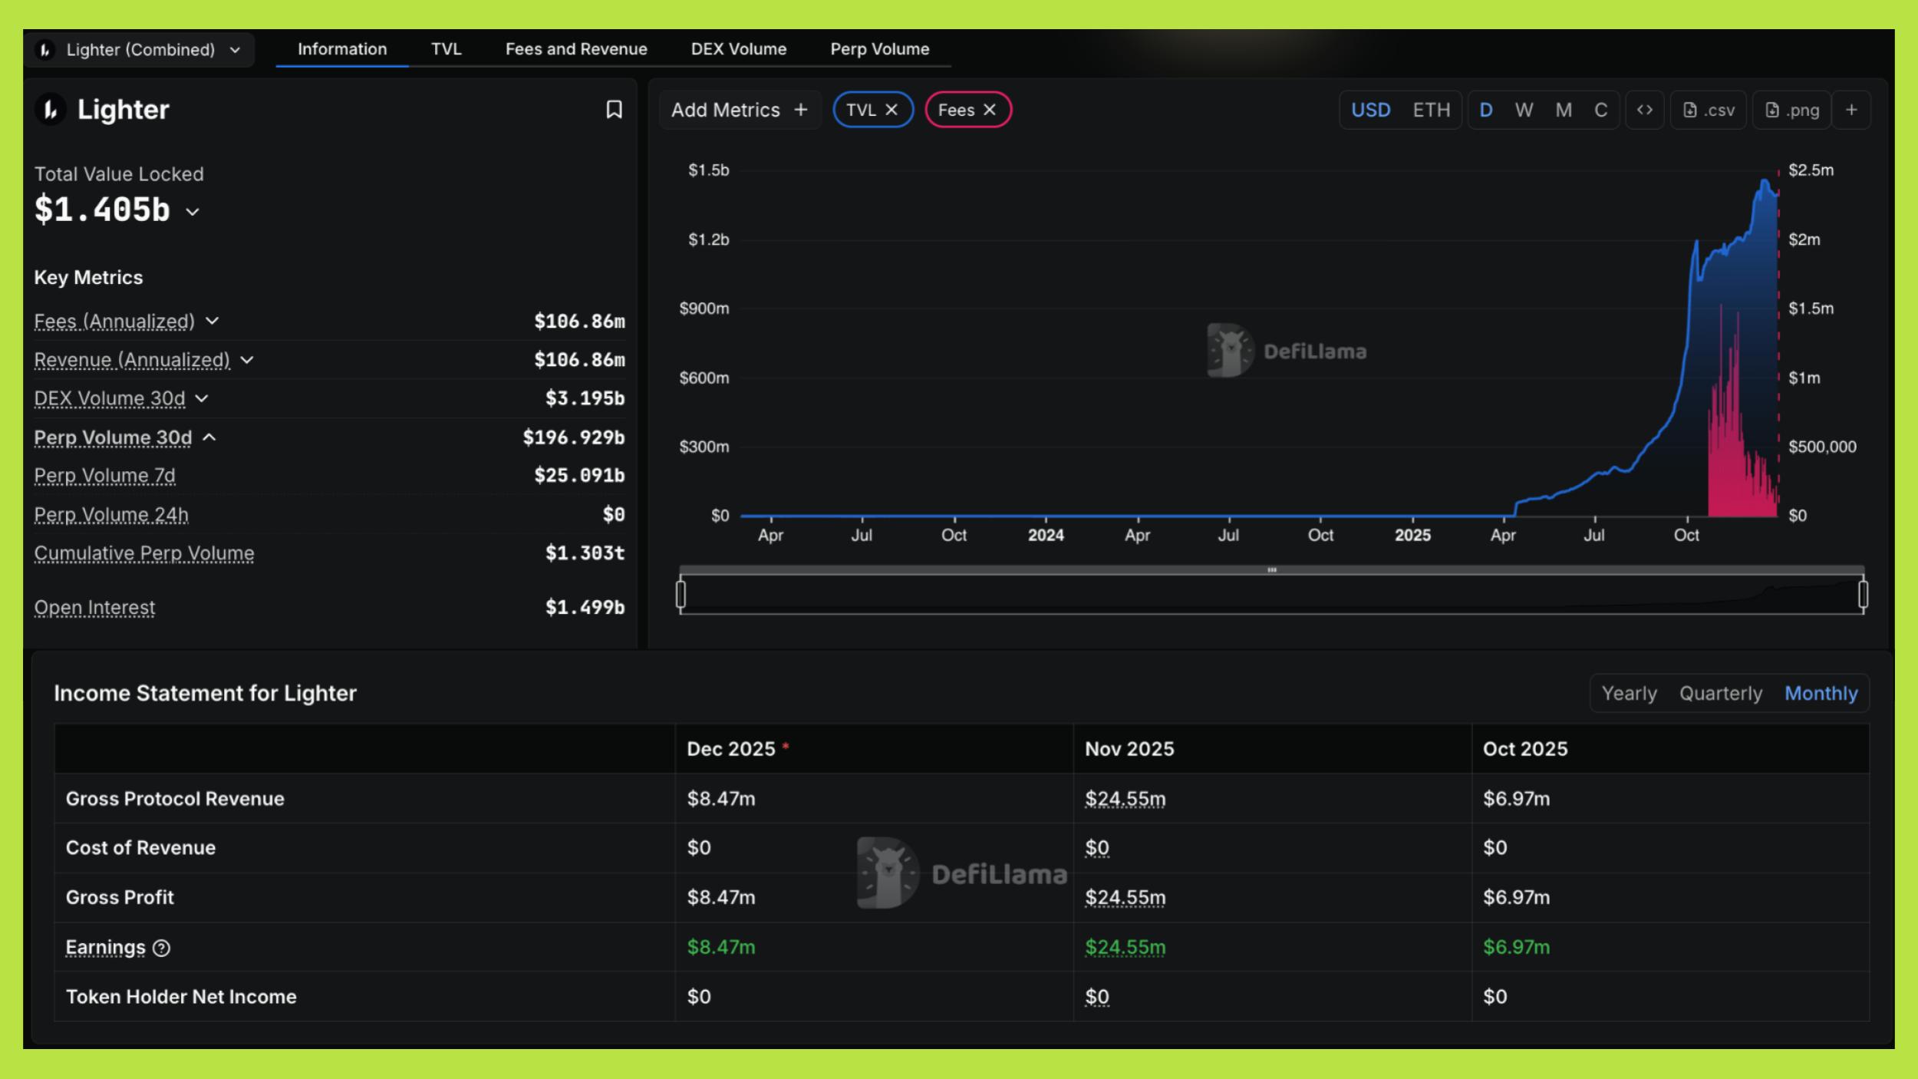Collapse the Perp Volume 30d section
The image size is (1918, 1079).
click(209, 437)
